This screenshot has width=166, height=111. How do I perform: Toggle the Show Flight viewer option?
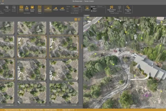pos(40,9)
